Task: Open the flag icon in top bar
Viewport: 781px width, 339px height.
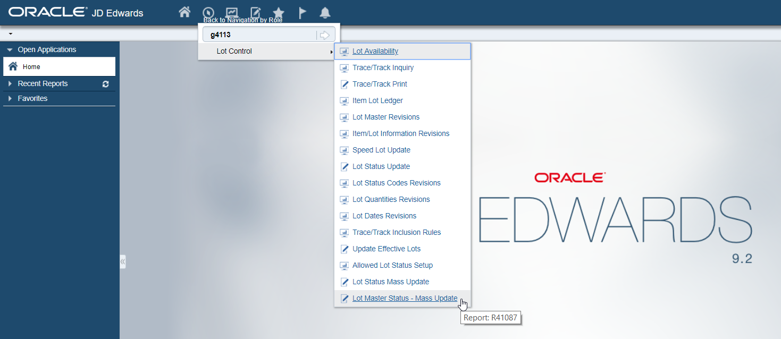Action: click(302, 12)
